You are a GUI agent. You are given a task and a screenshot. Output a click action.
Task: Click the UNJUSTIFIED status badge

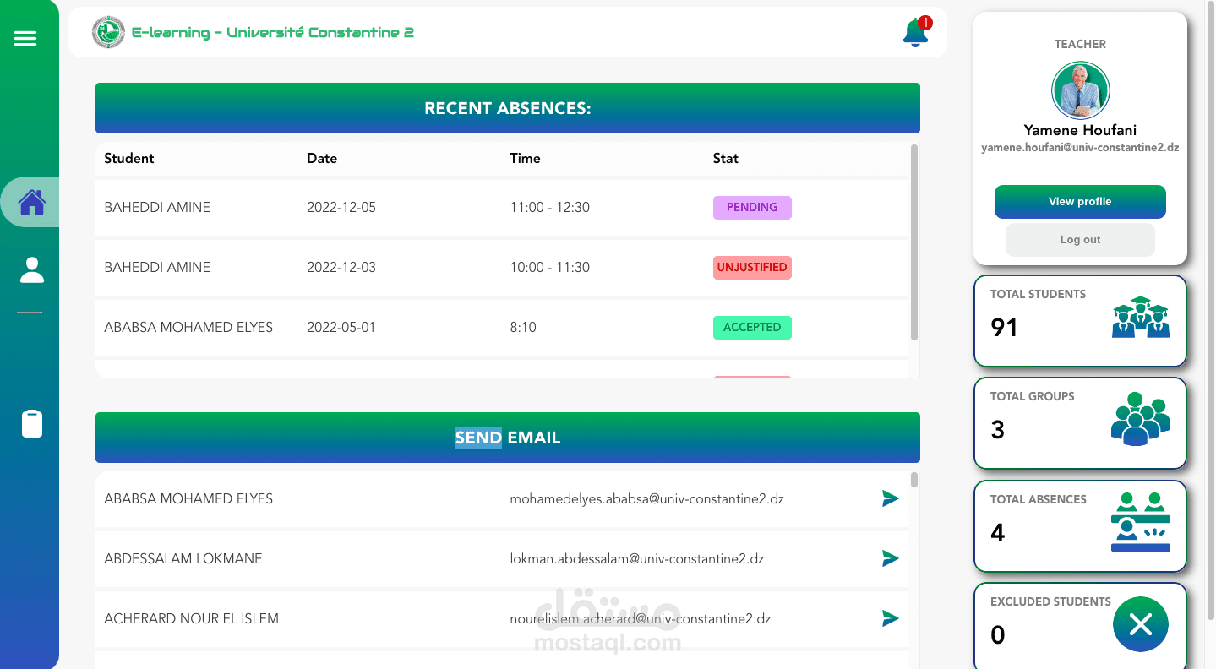752,268
